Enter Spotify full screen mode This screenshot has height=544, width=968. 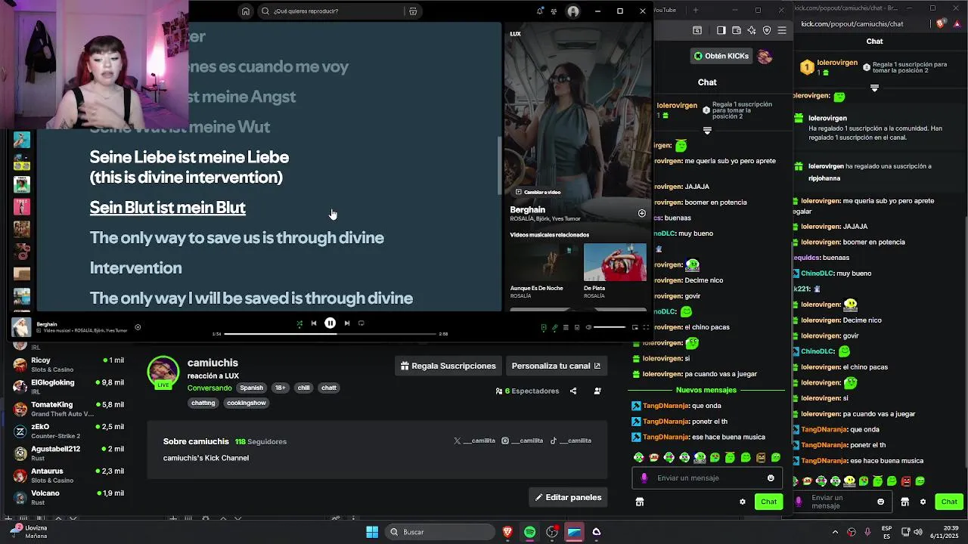[x=646, y=327]
